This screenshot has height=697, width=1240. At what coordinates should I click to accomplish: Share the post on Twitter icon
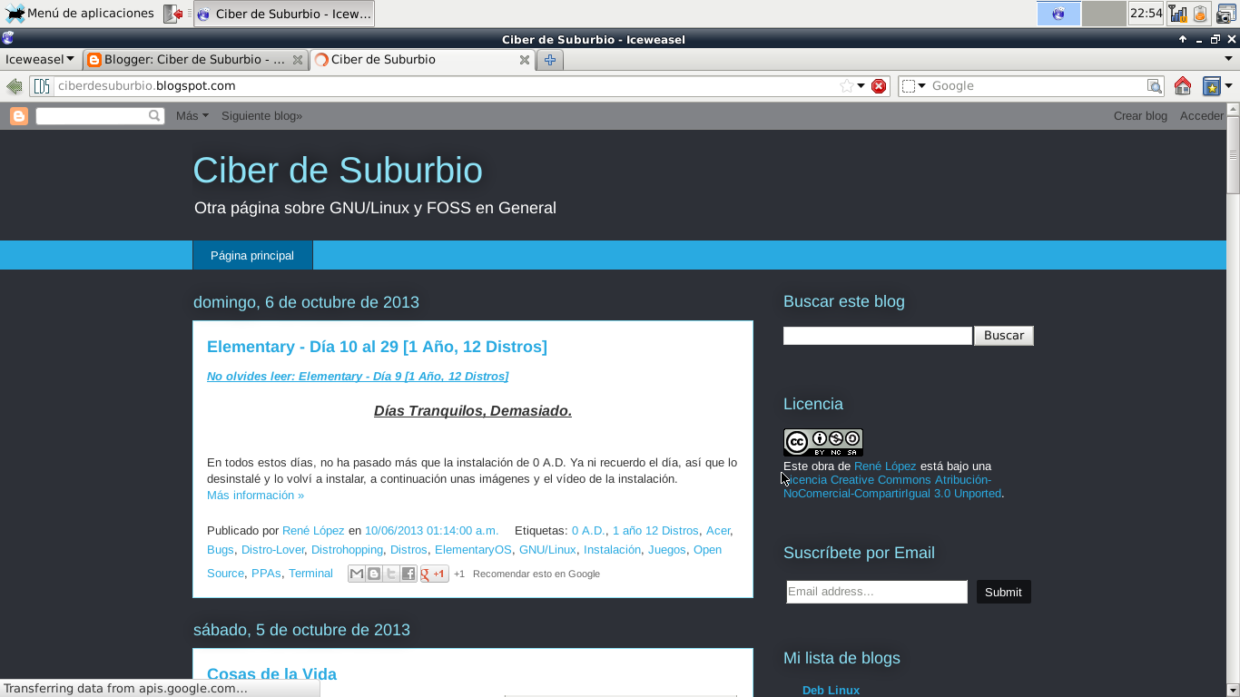(391, 574)
